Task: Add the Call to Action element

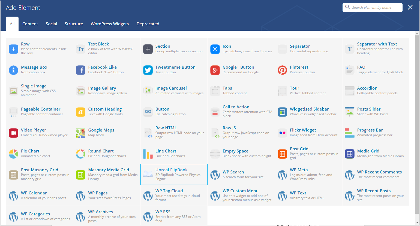Action: pyautogui.click(x=241, y=111)
